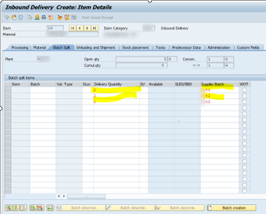Open Unloading and Shipment tab
This screenshot has width=266, height=214.
tap(96, 47)
